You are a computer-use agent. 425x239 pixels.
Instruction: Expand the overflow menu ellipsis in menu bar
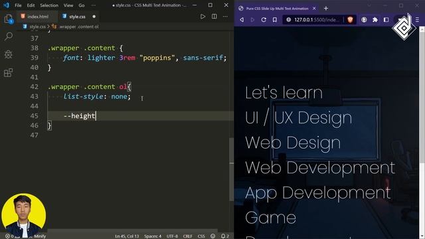click(x=93, y=5)
